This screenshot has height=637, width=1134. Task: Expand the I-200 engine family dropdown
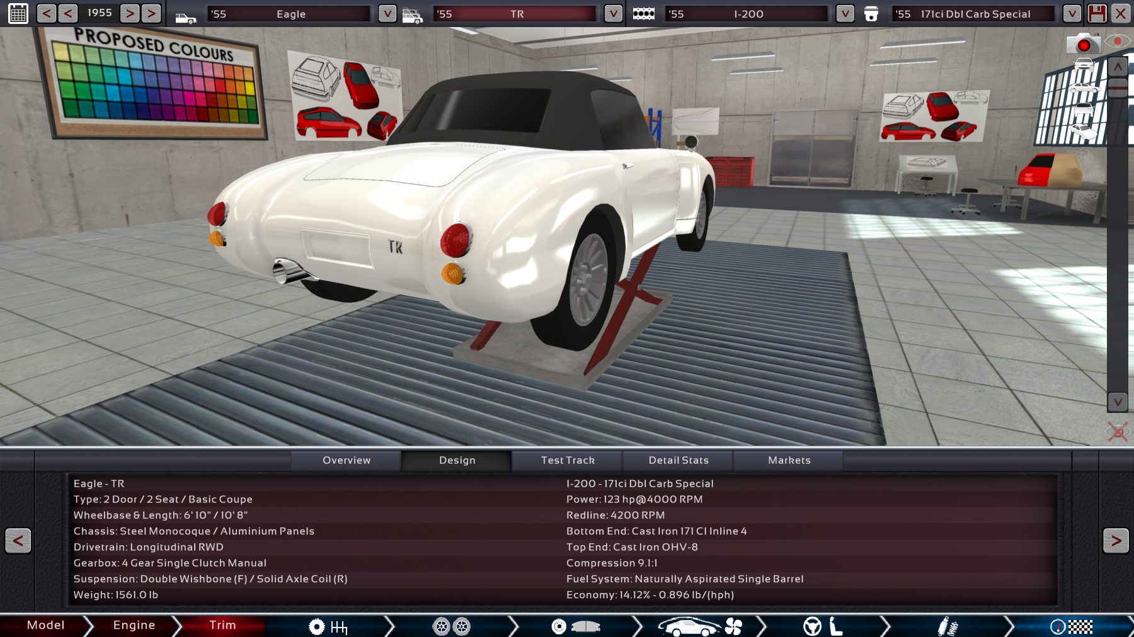pos(845,13)
